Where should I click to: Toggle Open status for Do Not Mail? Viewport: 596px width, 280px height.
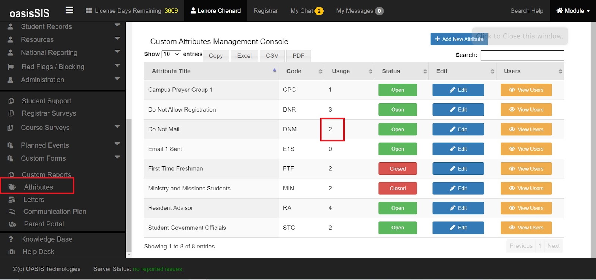(397, 129)
